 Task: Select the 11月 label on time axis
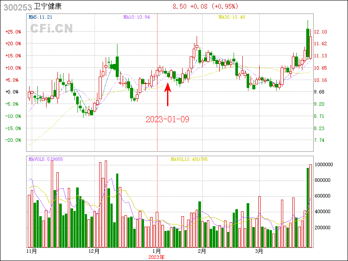click(32, 251)
